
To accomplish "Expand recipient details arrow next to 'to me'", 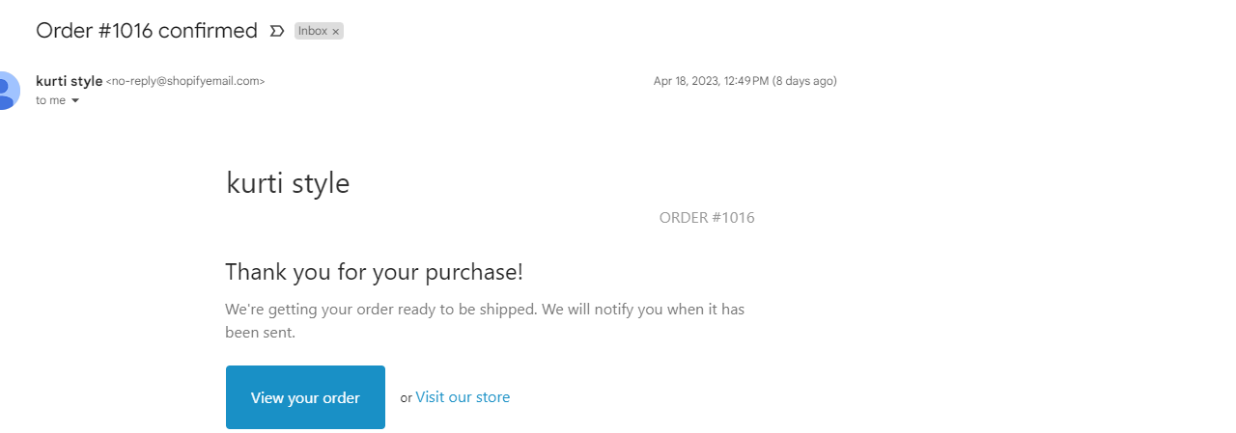I will click(x=75, y=100).
